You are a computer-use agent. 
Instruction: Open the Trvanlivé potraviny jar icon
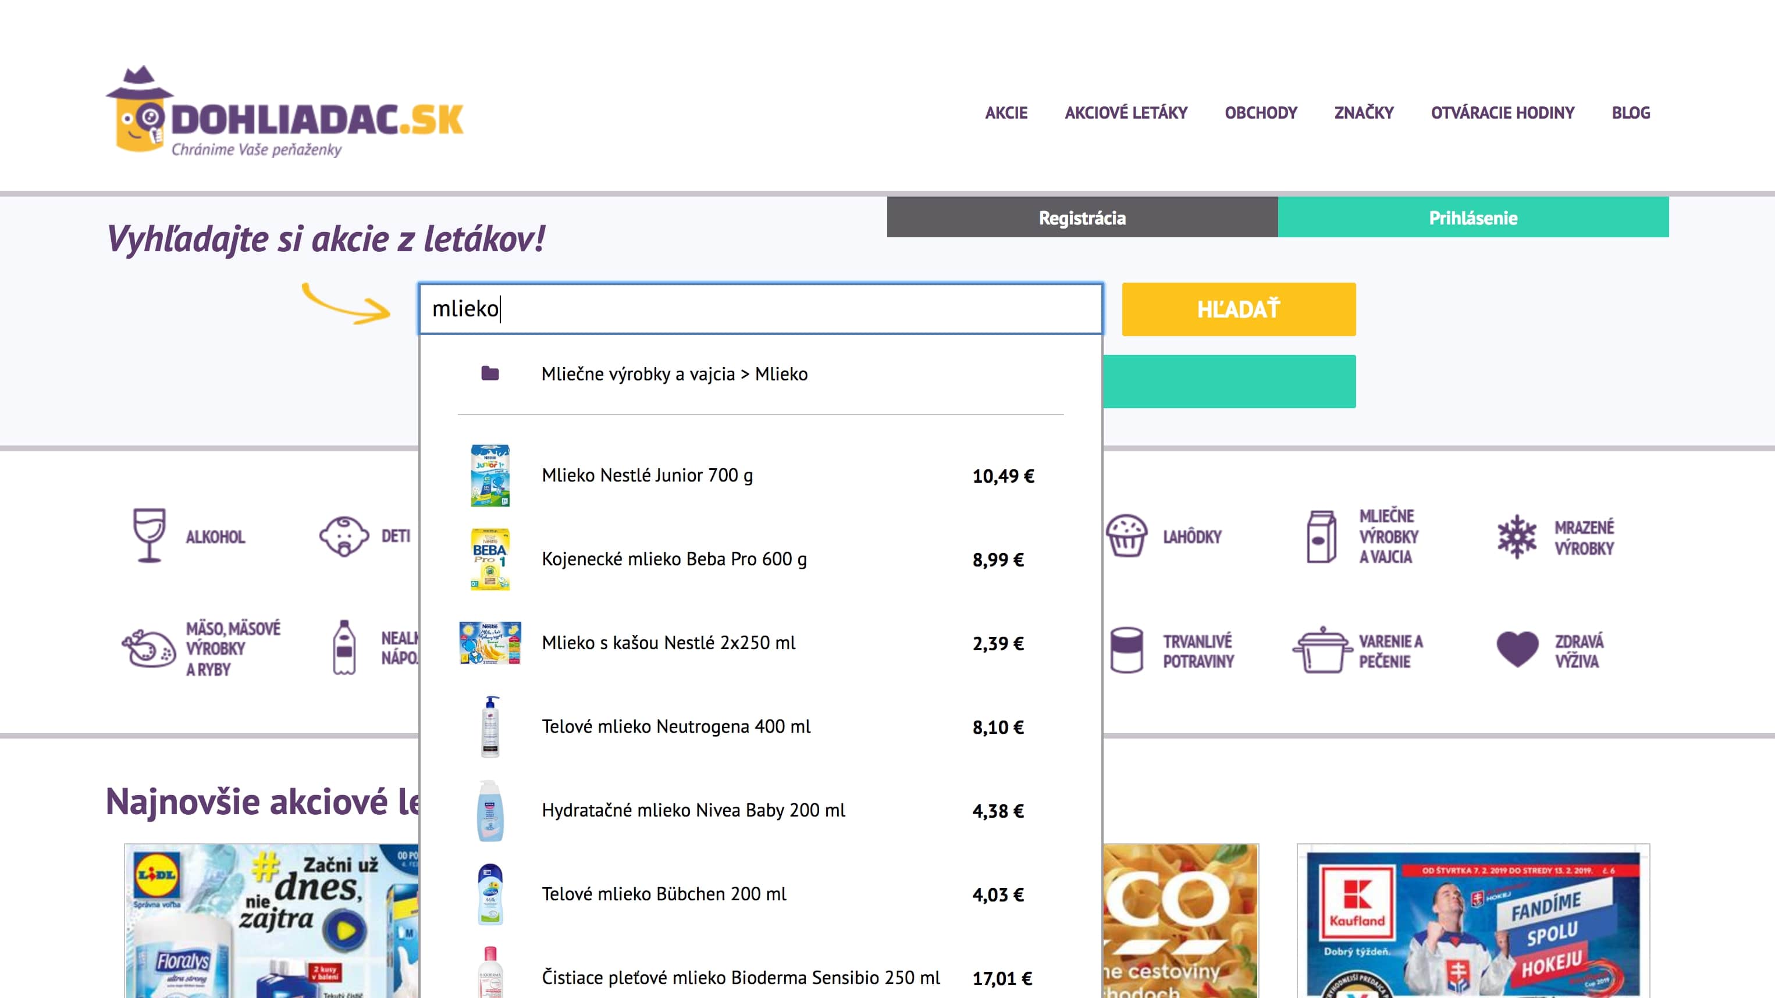point(1126,650)
